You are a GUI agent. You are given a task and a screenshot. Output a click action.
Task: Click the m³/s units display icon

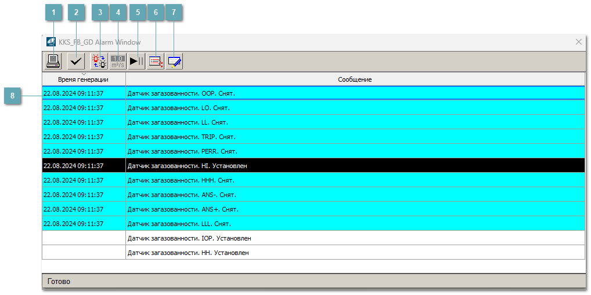tap(118, 61)
